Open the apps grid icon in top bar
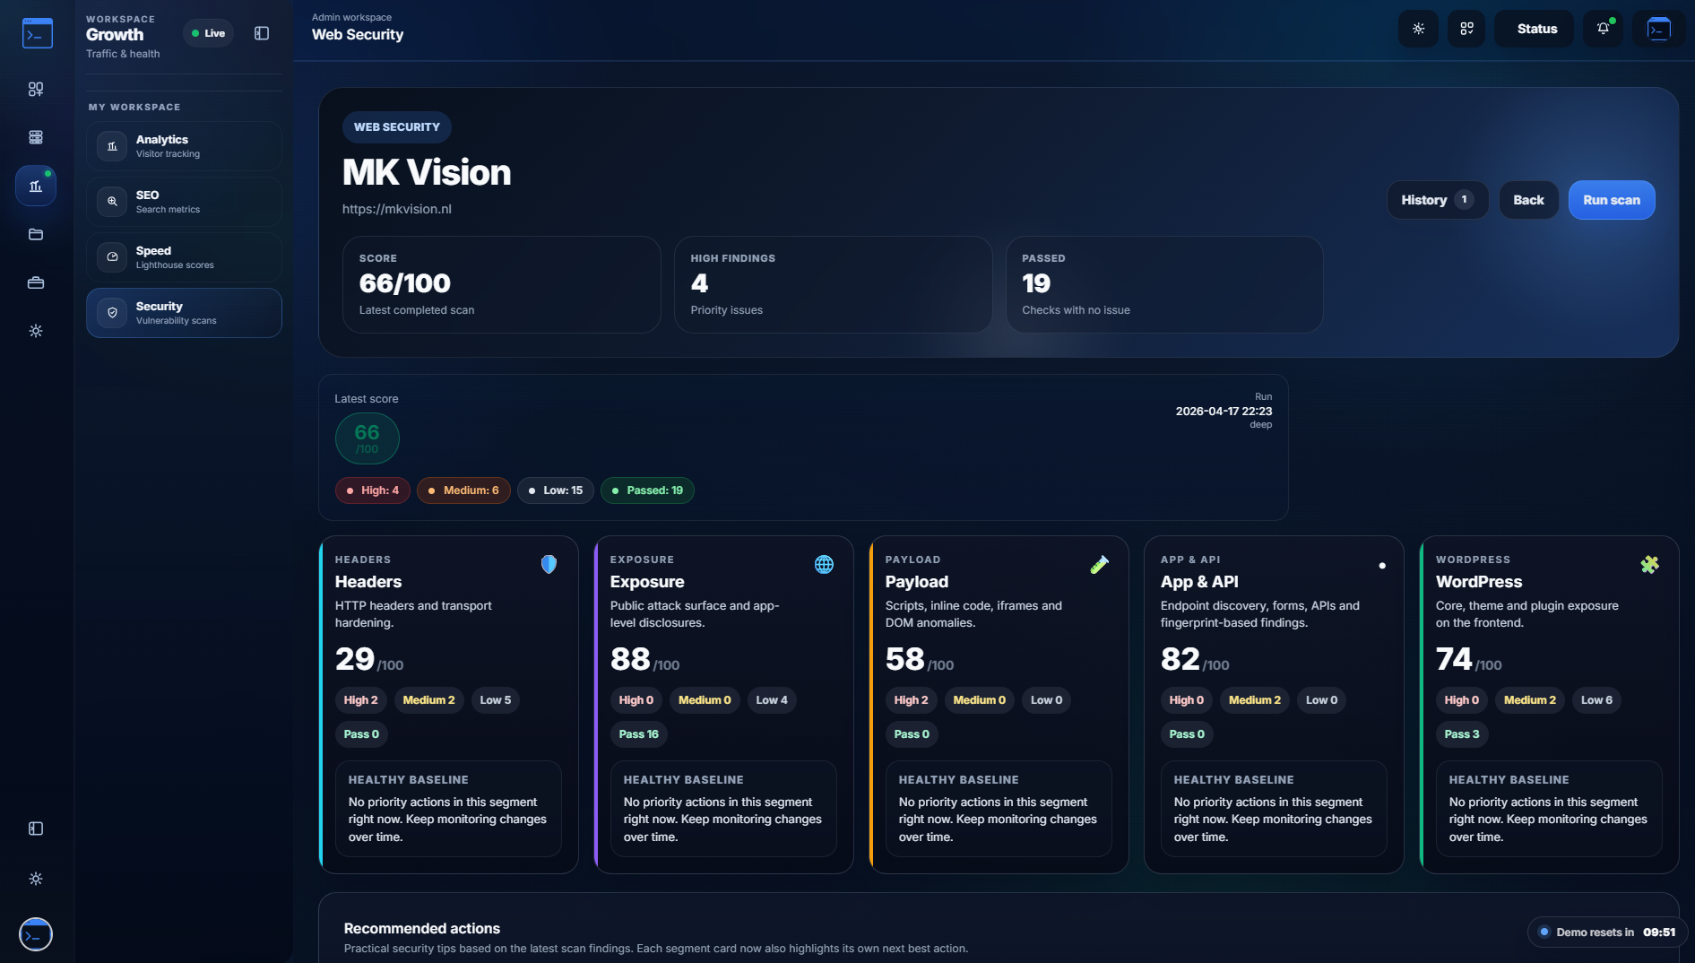Image resolution: width=1695 pixels, height=963 pixels. click(x=1466, y=29)
